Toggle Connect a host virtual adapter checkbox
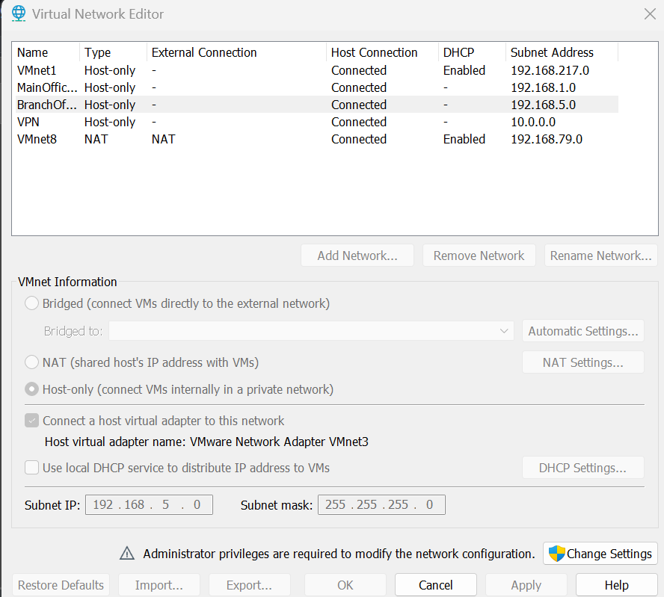664x597 pixels. [31, 421]
